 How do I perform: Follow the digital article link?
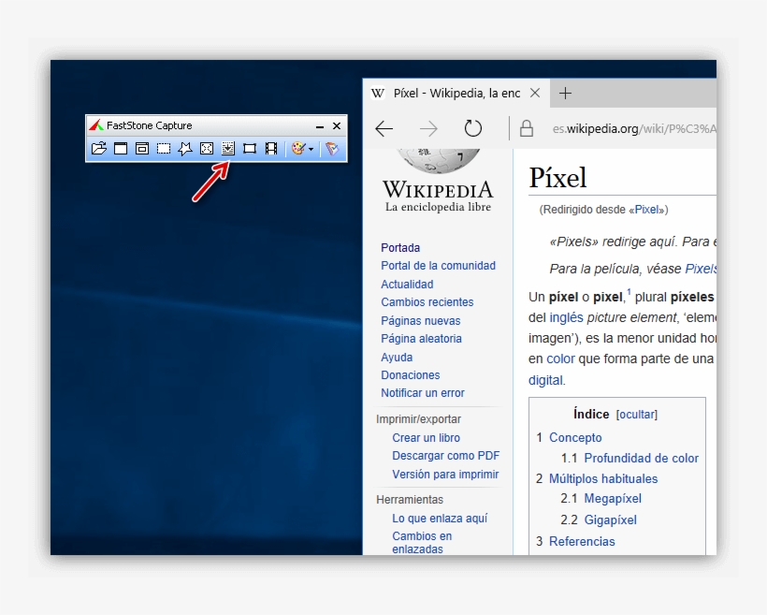tap(546, 380)
